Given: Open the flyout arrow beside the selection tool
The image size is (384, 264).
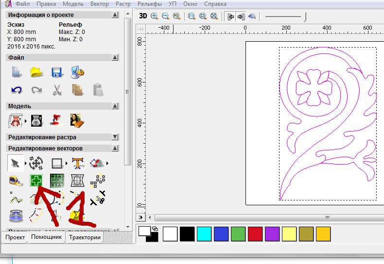Looking at the screenshot, I should point(25,163).
